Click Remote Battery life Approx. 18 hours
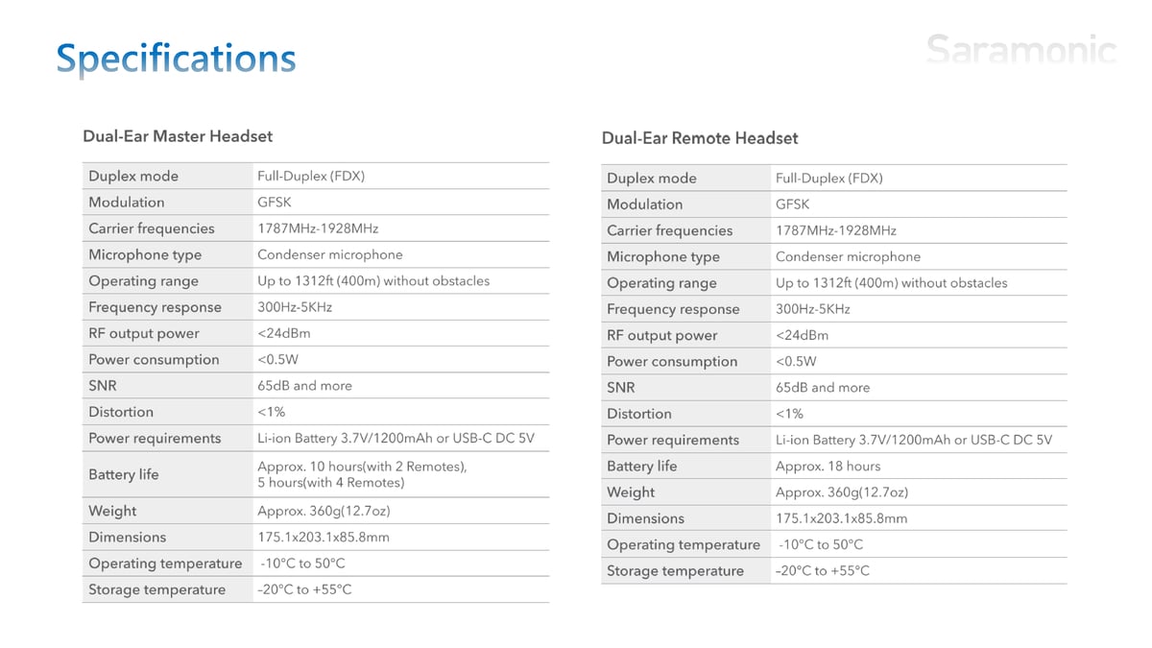This screenshot has width=1152, height=648. tap(828, 467)
